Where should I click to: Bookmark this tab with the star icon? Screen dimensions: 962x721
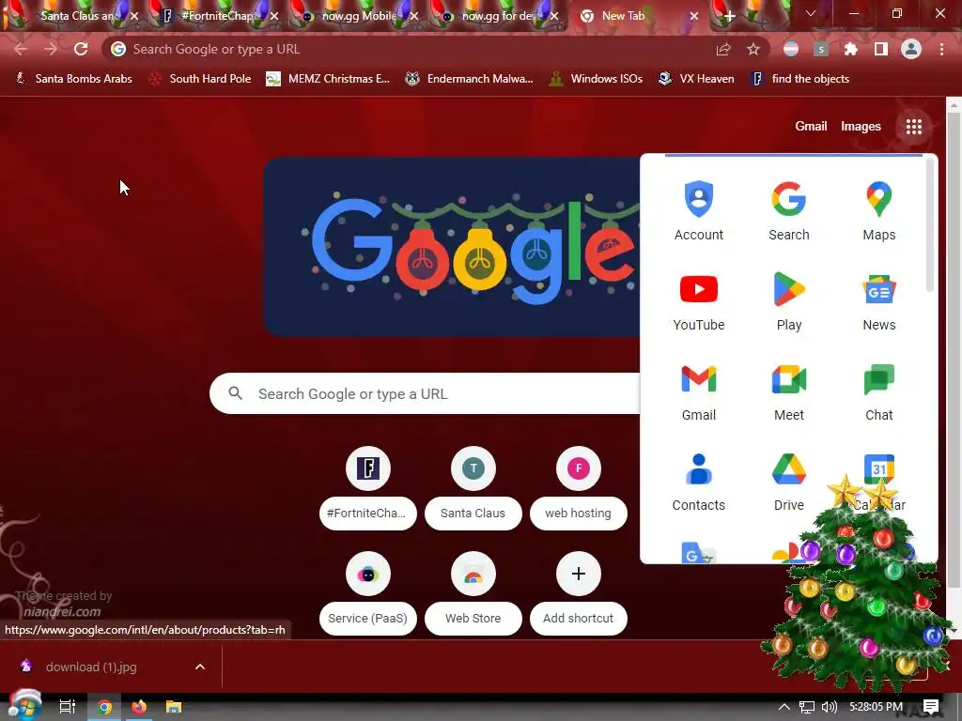[753, 49]
